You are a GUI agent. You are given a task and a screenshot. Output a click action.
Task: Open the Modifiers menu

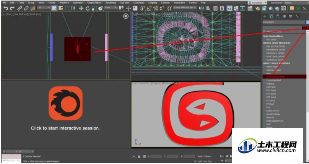click(x=64, y=3)
